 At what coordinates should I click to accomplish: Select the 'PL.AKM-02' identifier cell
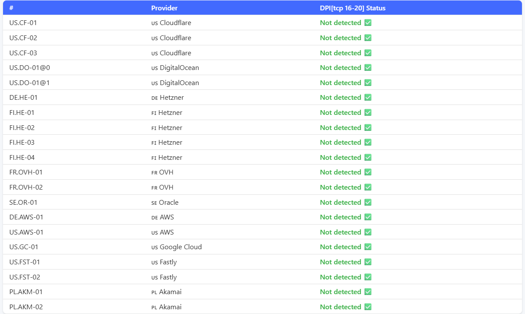click(26, 307)
